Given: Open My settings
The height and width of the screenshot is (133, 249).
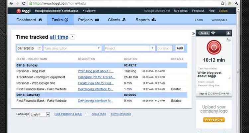Looking at the screenshot, I should (x=181, y=11).
